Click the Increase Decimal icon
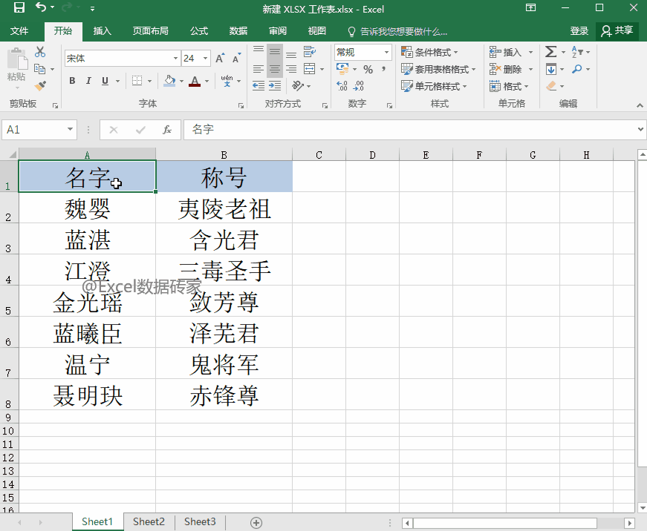 point(342,86)
